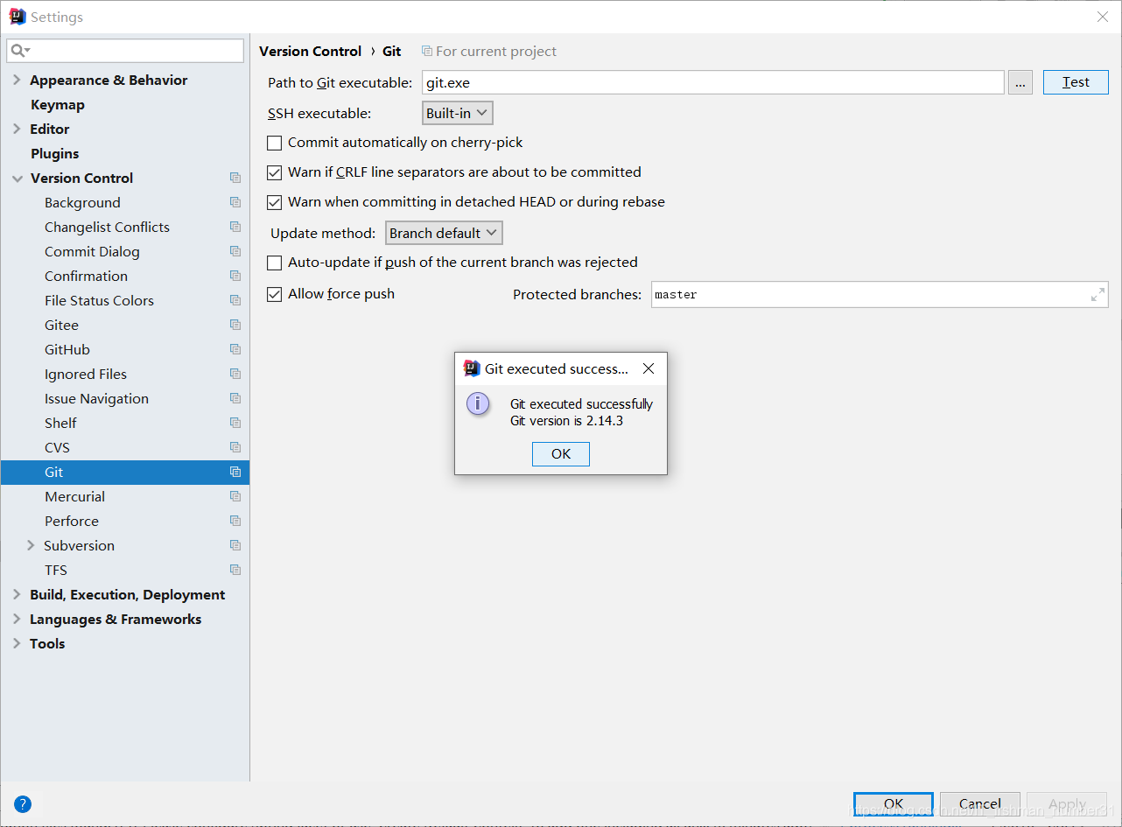Click the per-project icon beside Background
1122x827 pixels.
click(x=235, y=202)
